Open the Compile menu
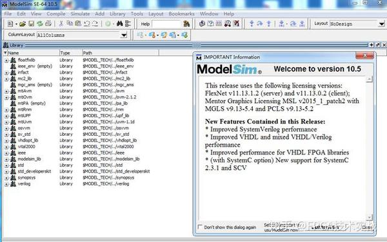This screenshot has height=242, width=387. [56, 14]
